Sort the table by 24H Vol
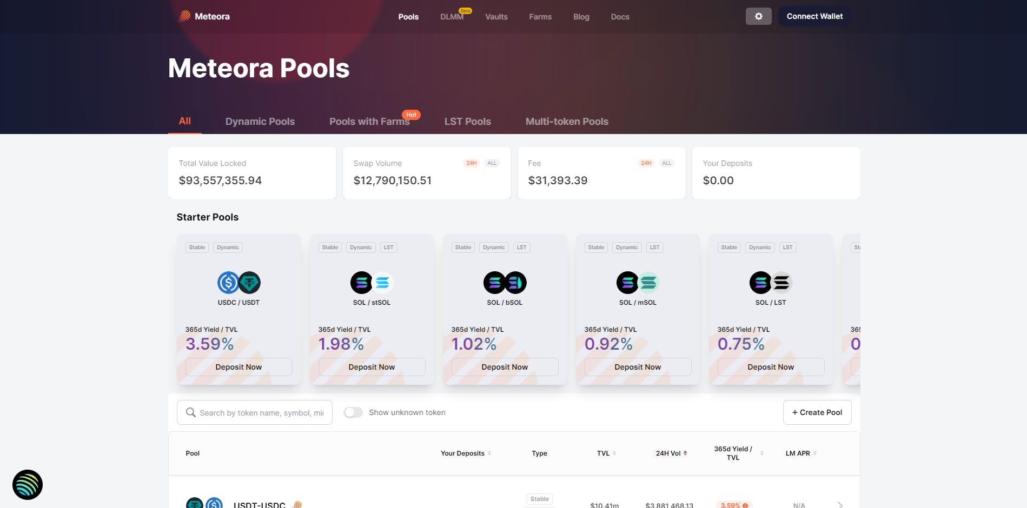 click(686, 453)
